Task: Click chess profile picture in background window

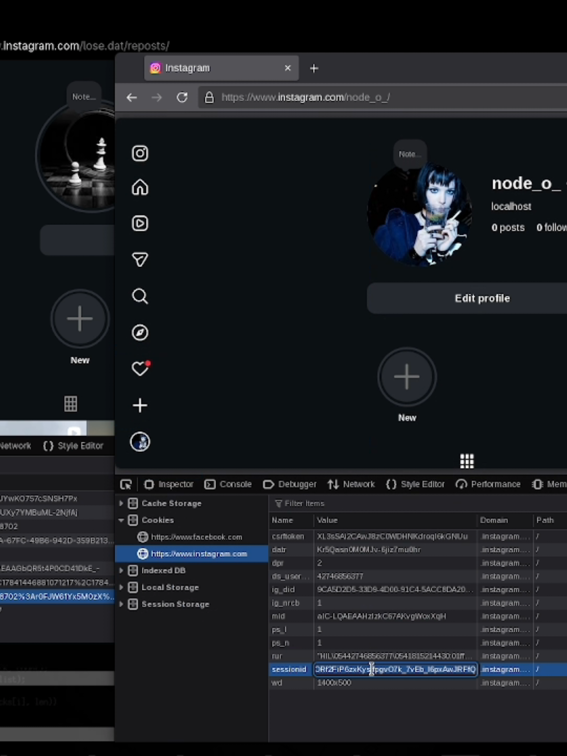Action: [x=76, y=156]
